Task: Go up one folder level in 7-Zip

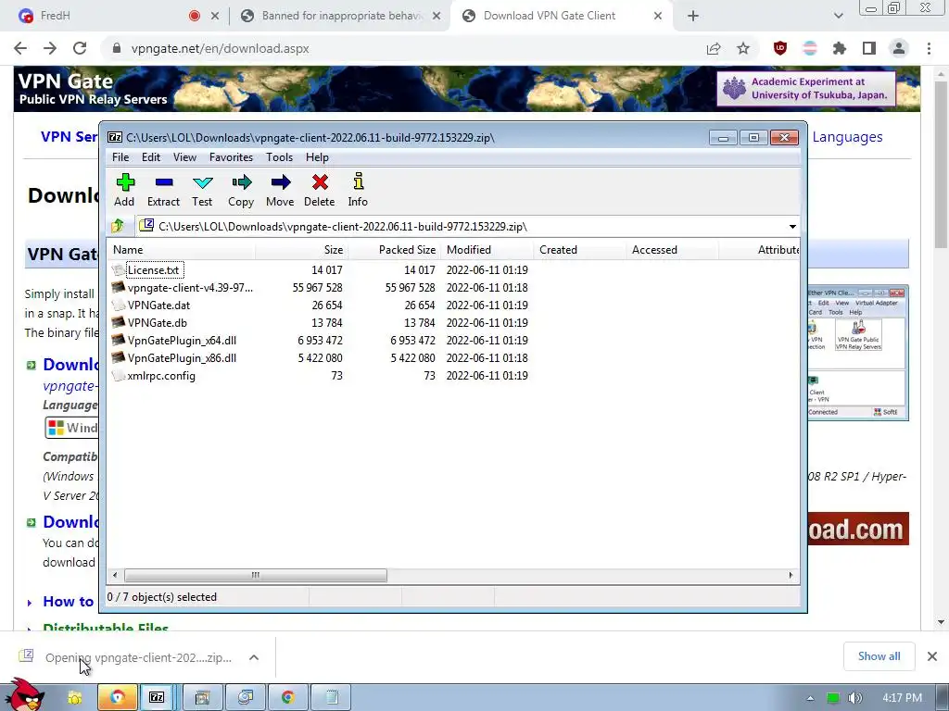Action: [x=118, y=226]
